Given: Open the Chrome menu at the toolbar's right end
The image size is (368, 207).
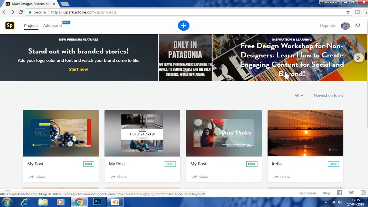Looking at the screenshot, I should click(x=366, y=12).
